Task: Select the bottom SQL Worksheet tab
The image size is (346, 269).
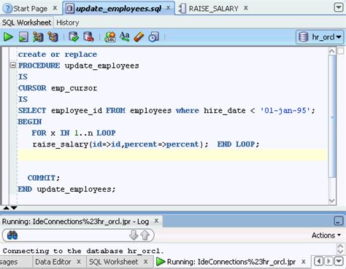Action: click(x=113, y=262)
